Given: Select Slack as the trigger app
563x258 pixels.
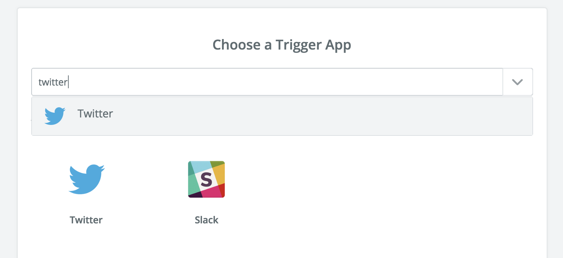Looking at the screenshot, I should click(x=206, y=192).
